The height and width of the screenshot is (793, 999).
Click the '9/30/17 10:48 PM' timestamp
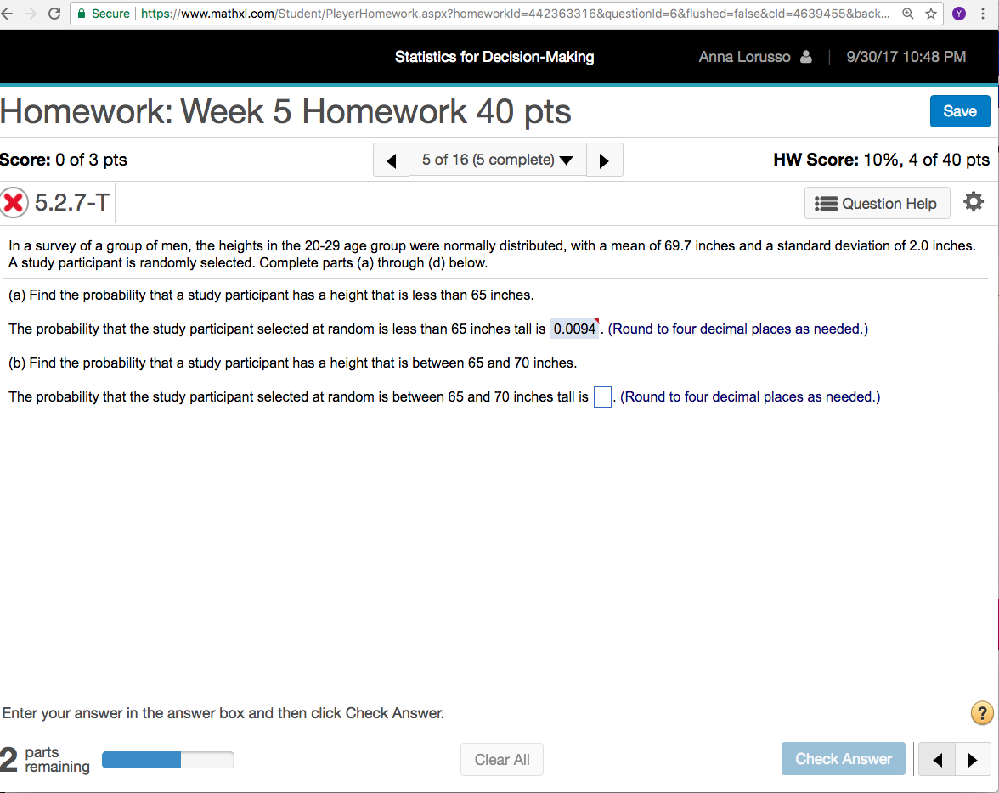coord(906,57)
